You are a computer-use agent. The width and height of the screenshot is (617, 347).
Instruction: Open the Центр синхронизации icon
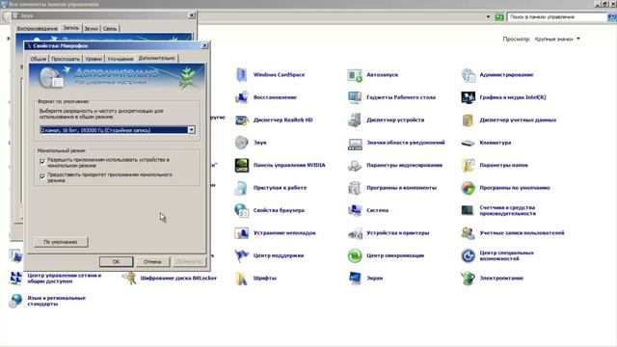355,255
